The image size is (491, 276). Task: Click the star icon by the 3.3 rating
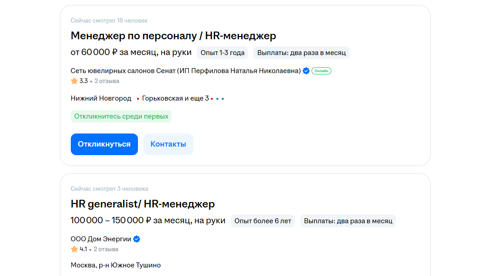click(x=74, y=81)
